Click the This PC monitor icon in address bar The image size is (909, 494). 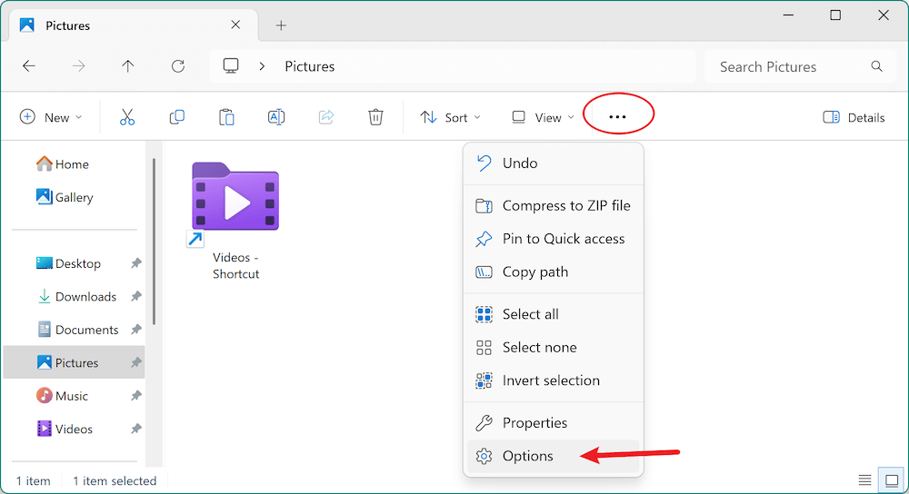tap(231, 66)
